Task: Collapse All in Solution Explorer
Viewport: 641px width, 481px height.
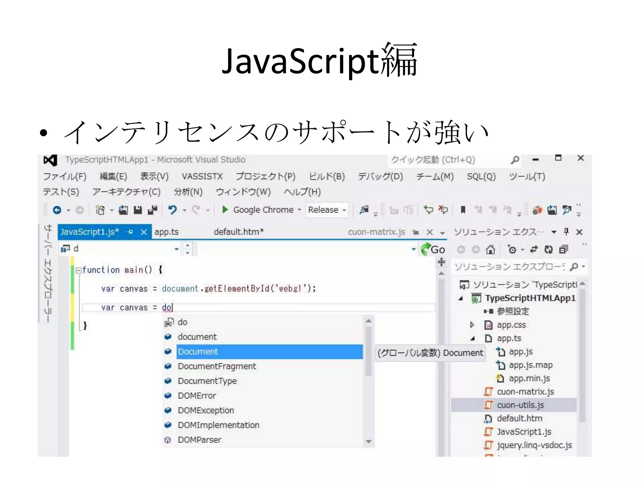Action: click(563, 250)
